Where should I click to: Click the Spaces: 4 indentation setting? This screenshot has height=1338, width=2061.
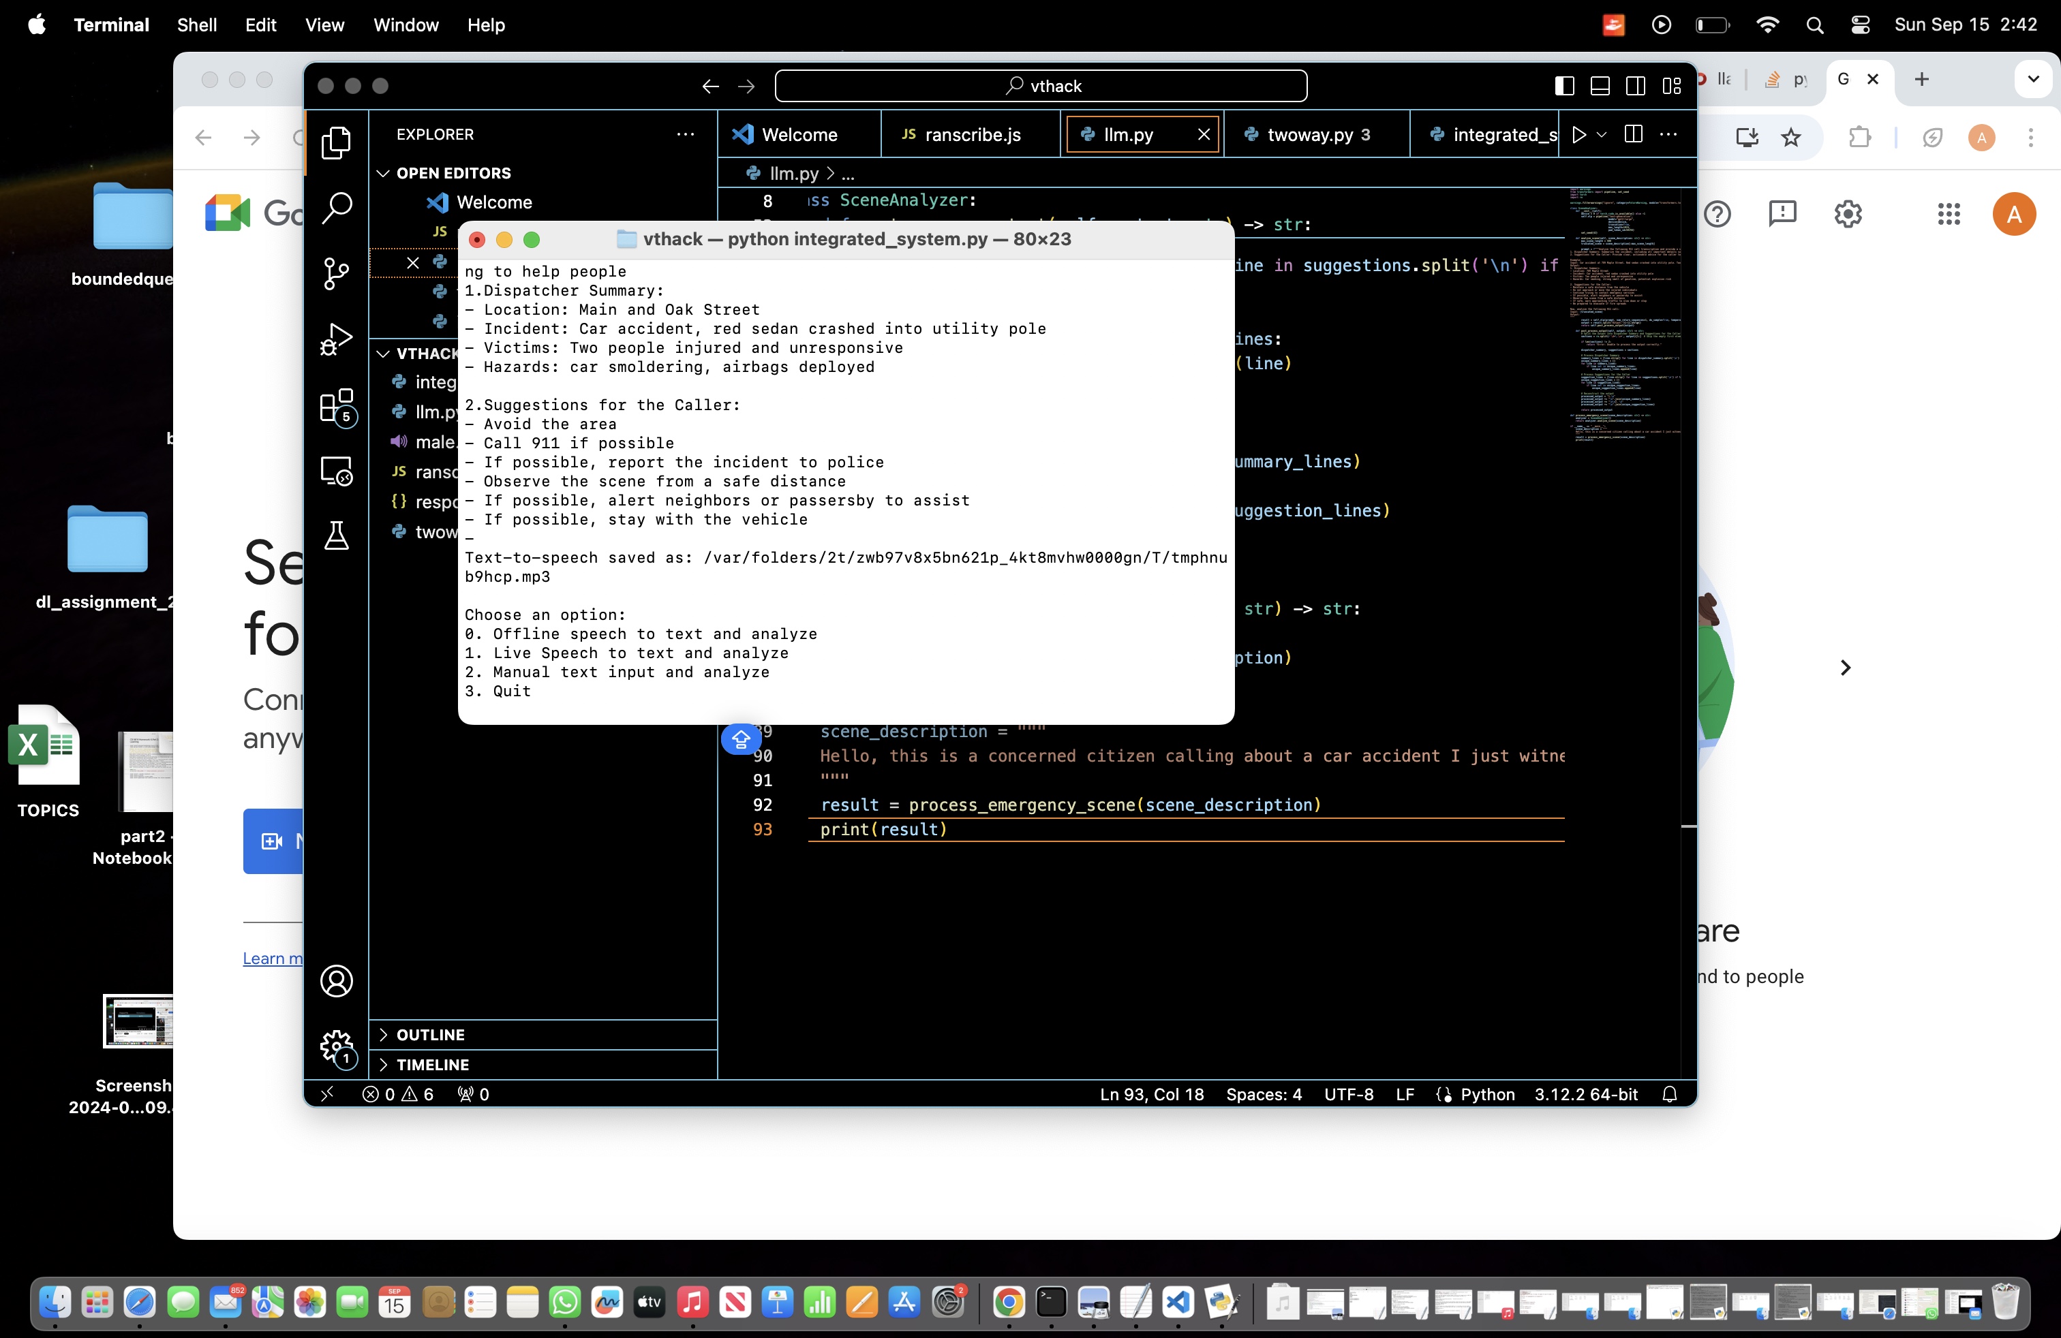tap(1263, 1094)
